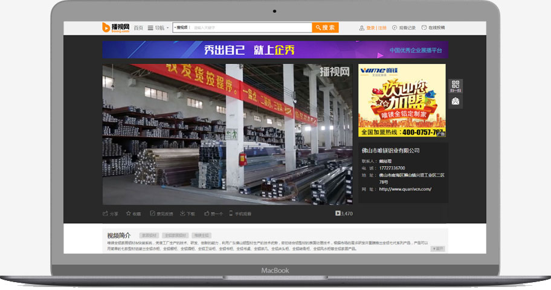Screen dimensions: 551x290
Task: Open the www.quanlvcn.com website link
Action: click(x=405, y=189)
